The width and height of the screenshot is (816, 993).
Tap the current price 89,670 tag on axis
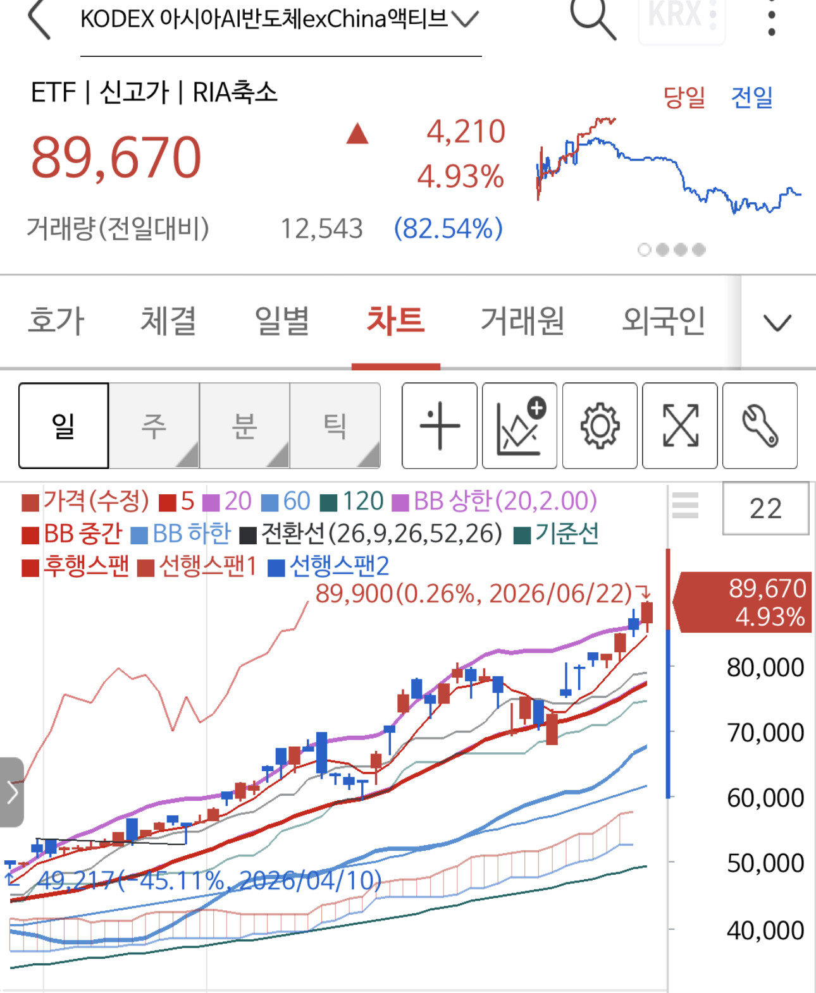742,602
